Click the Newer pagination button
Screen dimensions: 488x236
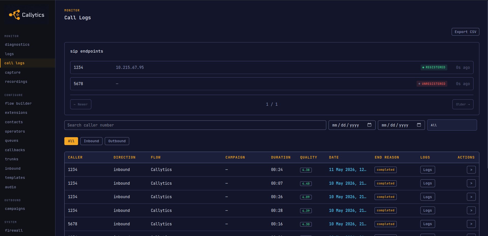point(81,104)
